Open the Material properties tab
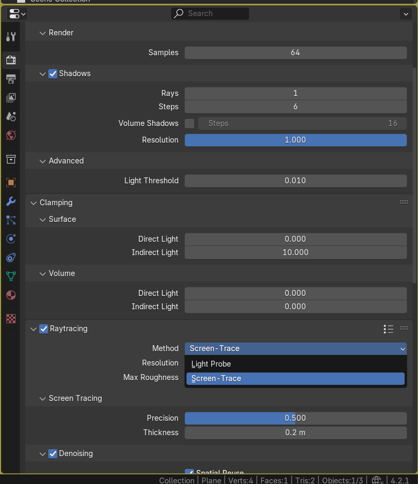The height and width of the screenshot is (484, 418). pyautogui.click(x=11, y=295)
